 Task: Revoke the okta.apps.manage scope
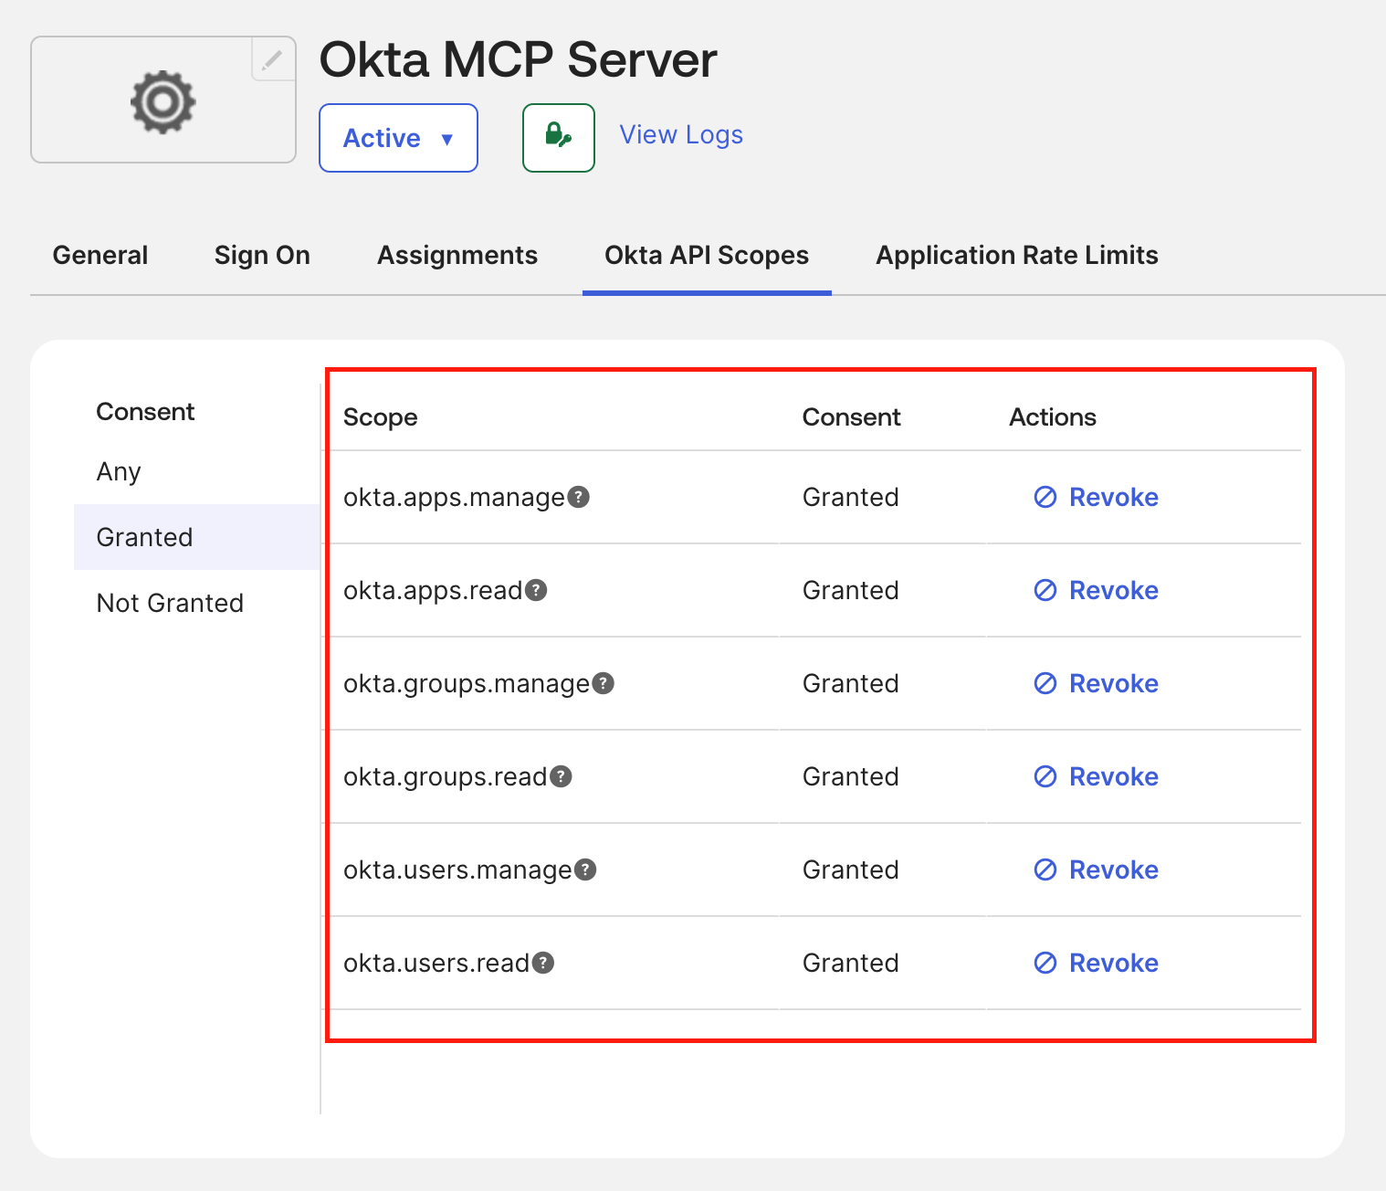(x=1096, y=497)
